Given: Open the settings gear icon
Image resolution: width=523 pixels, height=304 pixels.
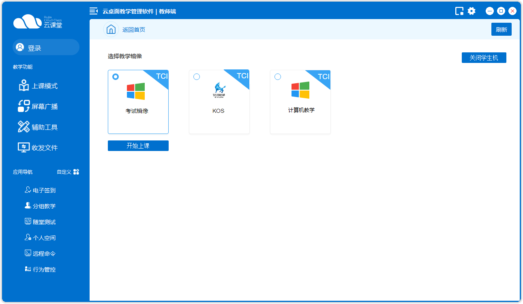Looking at the screenshot, I should click(472, 11).
